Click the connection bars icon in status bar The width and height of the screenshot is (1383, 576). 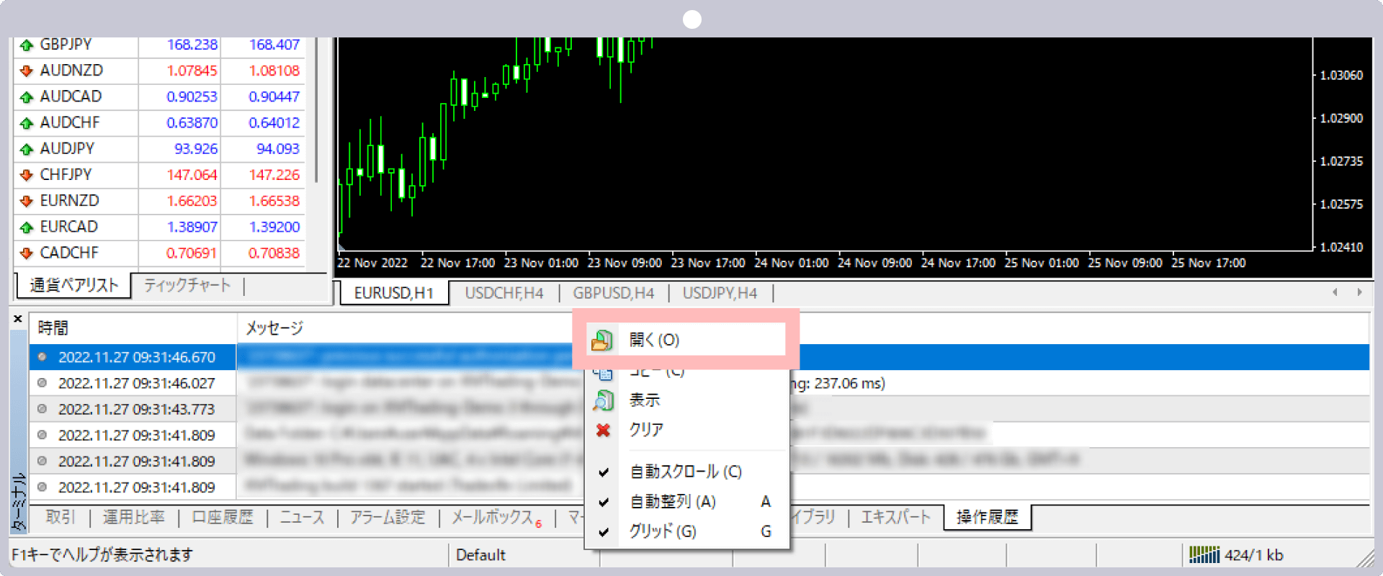(1204, 554)
